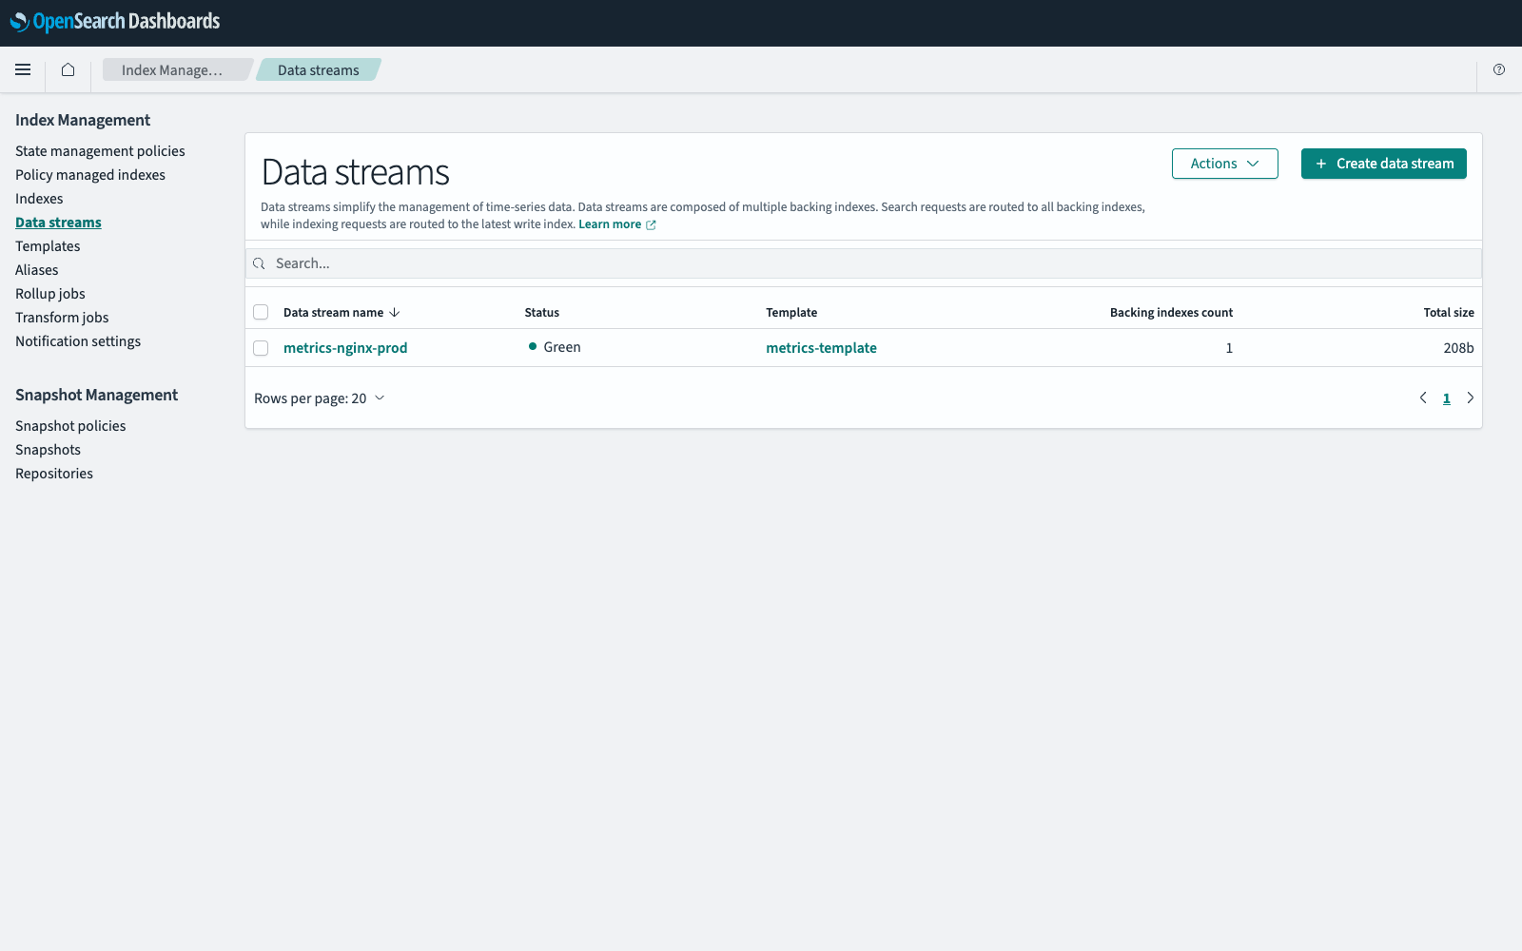Select all data streams checkbox
The image size is (1522, 951).
pos(261,312)
